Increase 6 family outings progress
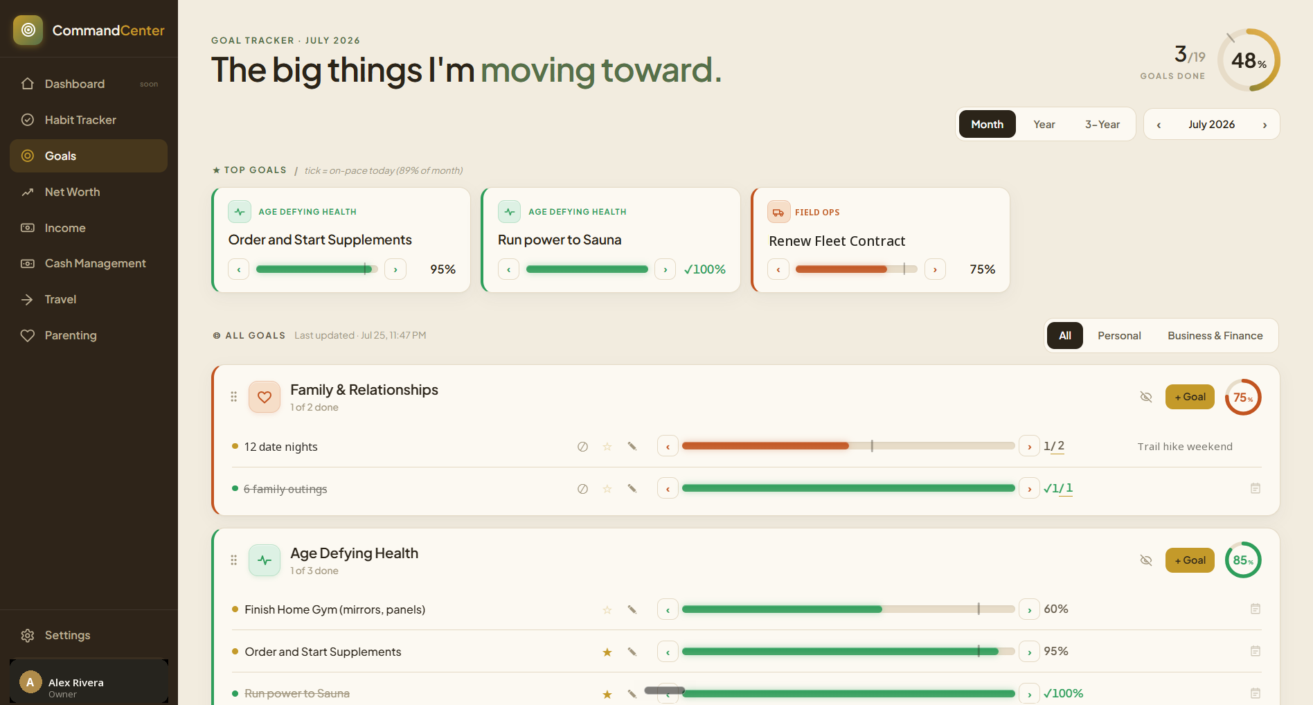The height and width of the screenshot is (705, 1313). 1030,489
